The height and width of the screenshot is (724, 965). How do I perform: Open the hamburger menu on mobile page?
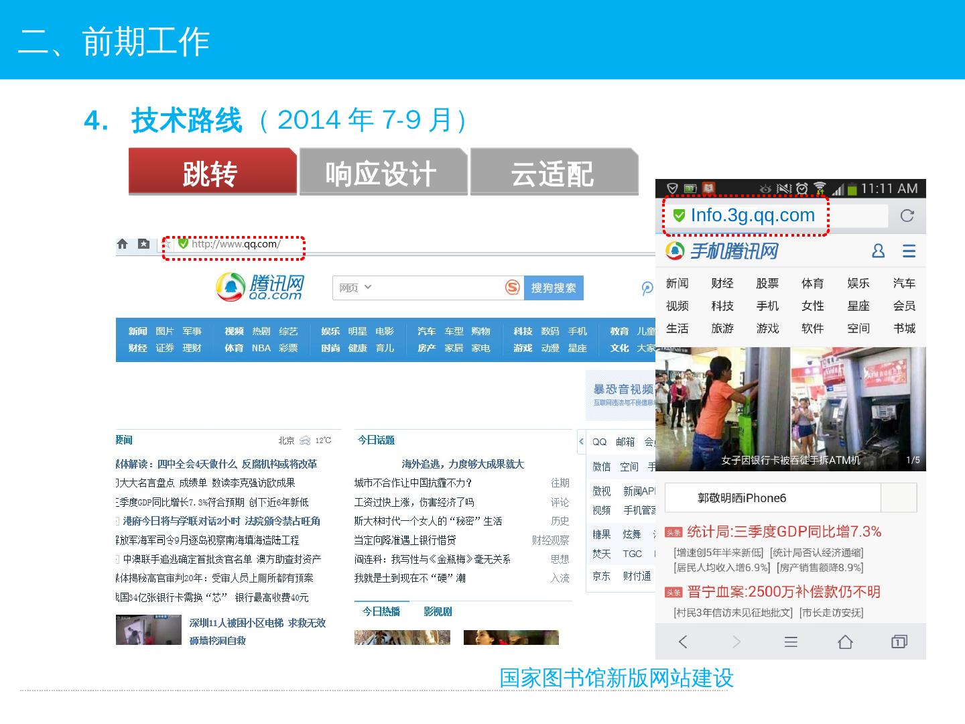[909, 251]
